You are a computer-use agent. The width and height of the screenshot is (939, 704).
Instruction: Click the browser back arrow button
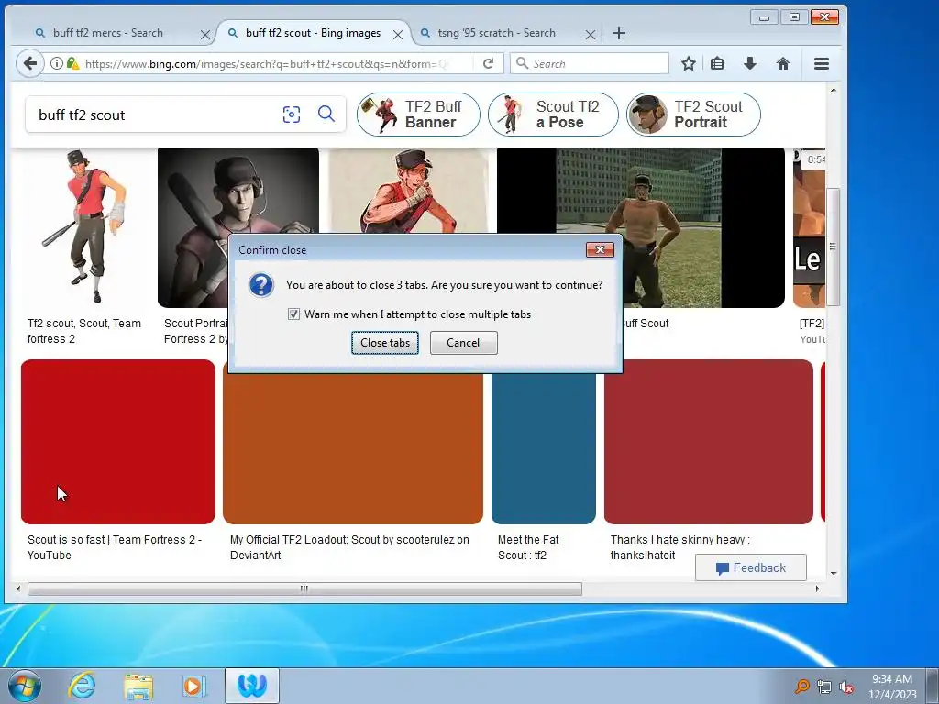29,63
